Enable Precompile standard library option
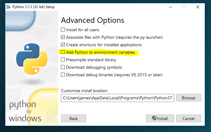 (63, 60)
